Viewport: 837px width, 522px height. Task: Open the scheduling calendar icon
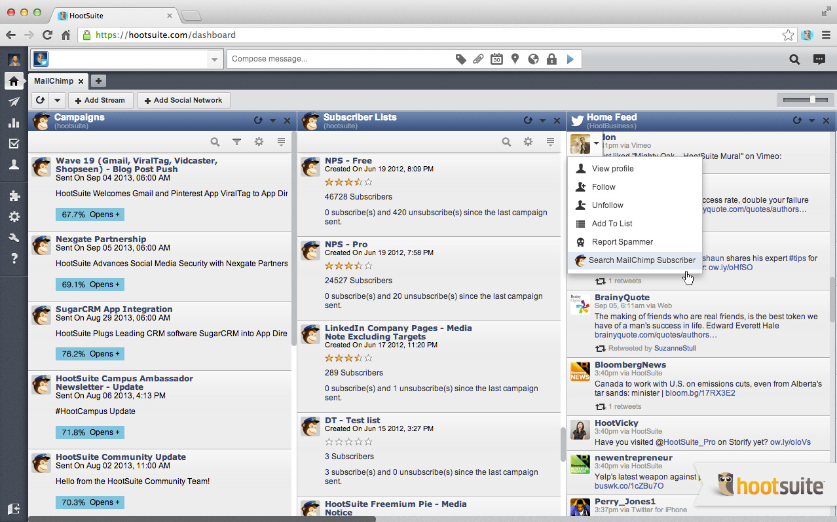coord(496,60)
